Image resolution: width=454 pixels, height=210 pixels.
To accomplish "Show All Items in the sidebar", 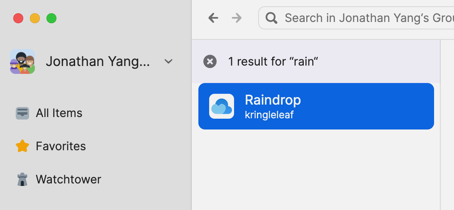I will [59, 113].
